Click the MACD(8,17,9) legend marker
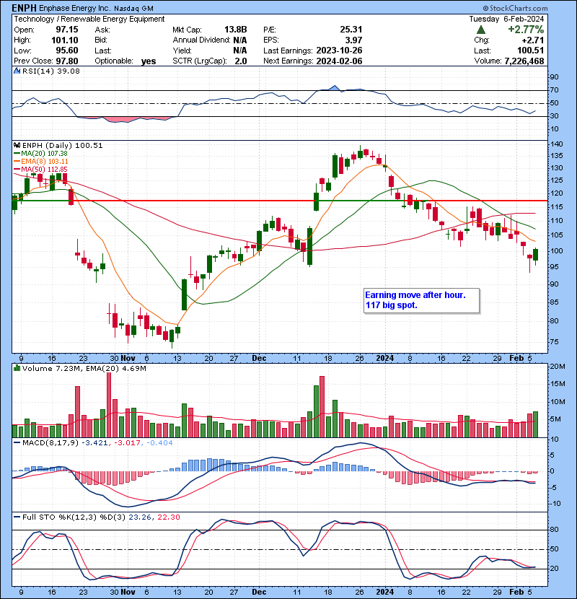577x599 pixels. (16, 442)
